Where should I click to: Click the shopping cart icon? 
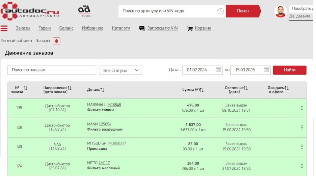pos(190,28)
